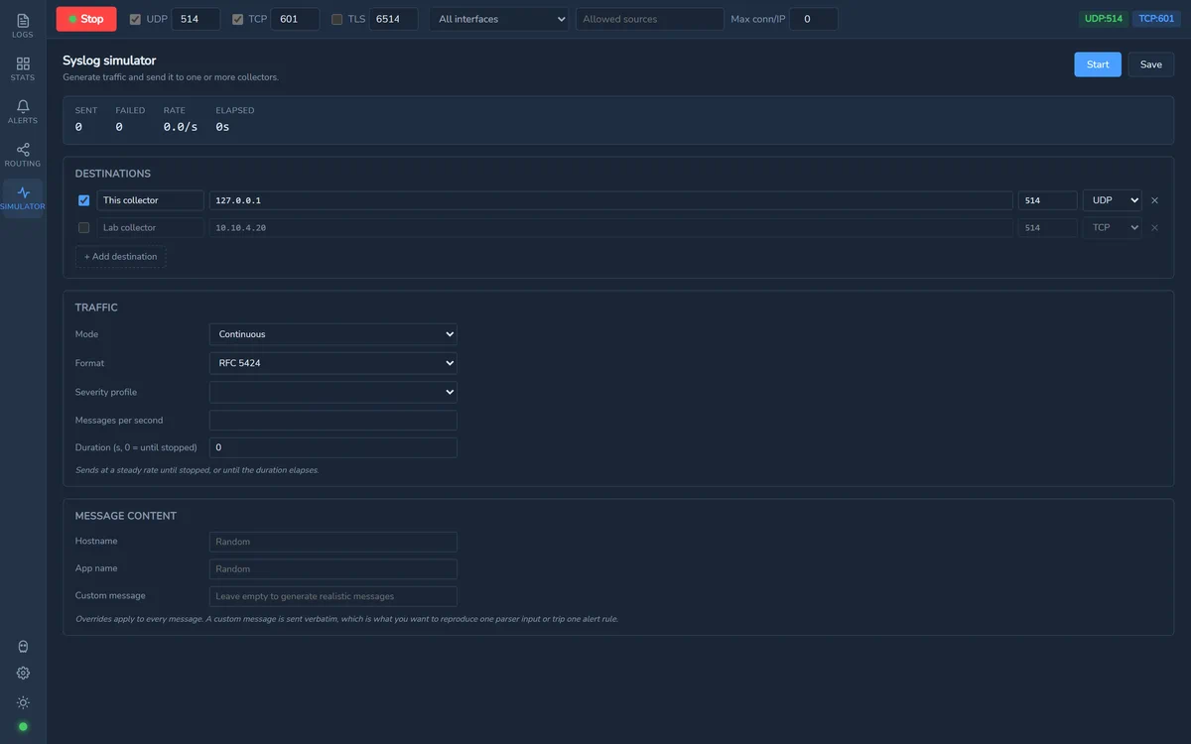Open protocol dropdown for Lab collector

coord(1112,228)
